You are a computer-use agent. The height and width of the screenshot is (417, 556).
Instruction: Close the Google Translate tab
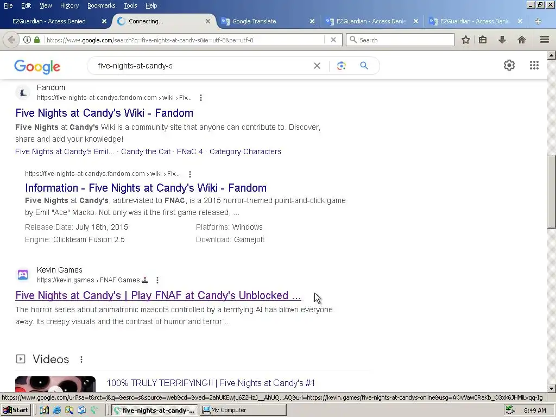pos(312,21)
